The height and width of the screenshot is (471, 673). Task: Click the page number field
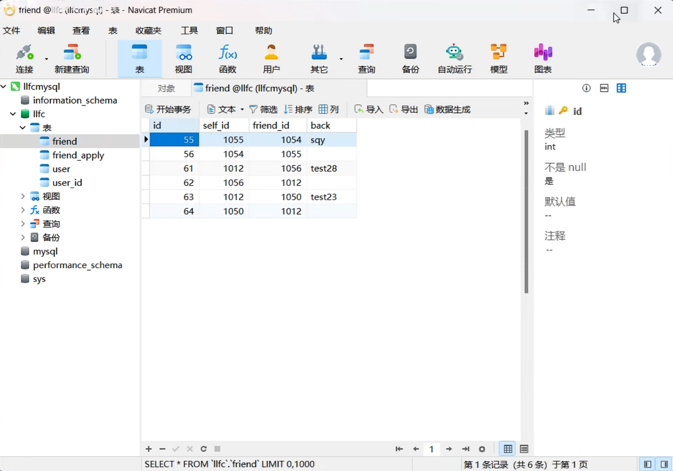click(x=432, y=449)
